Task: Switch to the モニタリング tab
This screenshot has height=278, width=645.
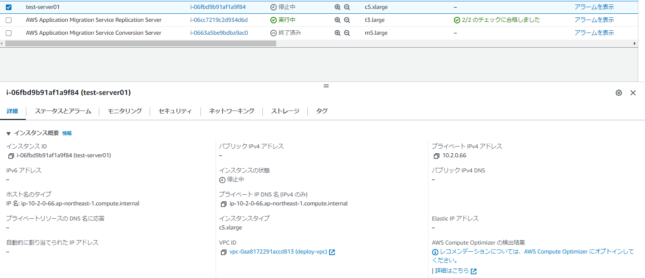Action: click(125, 111)
